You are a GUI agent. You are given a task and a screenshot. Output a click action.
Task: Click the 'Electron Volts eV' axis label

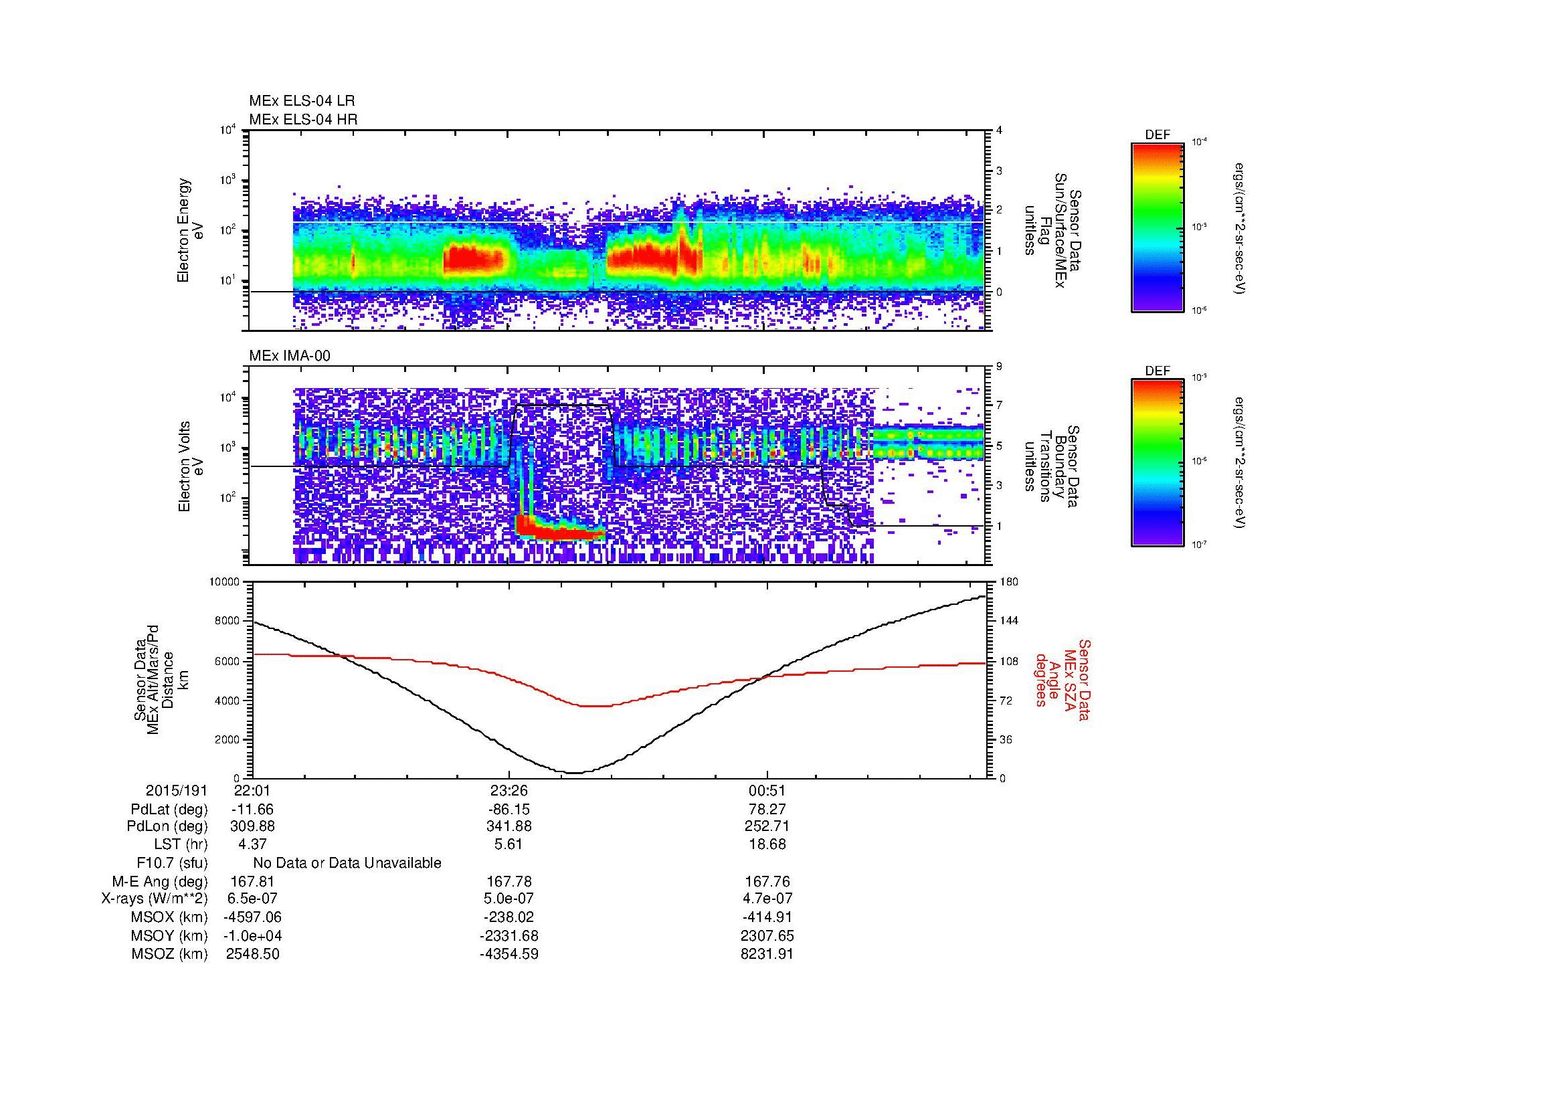[191, 467]
